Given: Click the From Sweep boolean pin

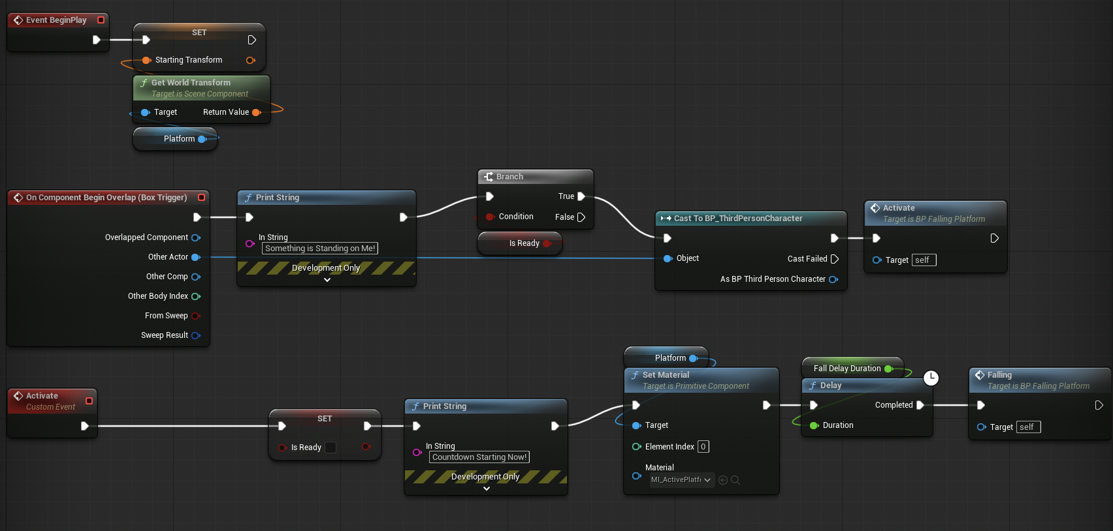Looking at the screenshot, I should (x=196, y=316).
